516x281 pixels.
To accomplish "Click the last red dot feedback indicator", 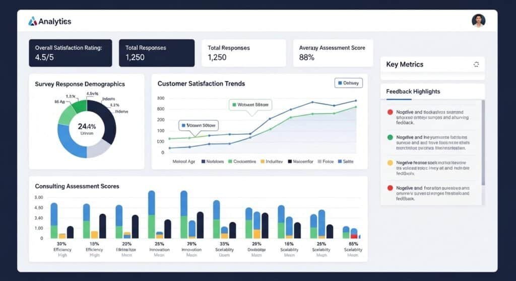I will [x=390, y=188].
